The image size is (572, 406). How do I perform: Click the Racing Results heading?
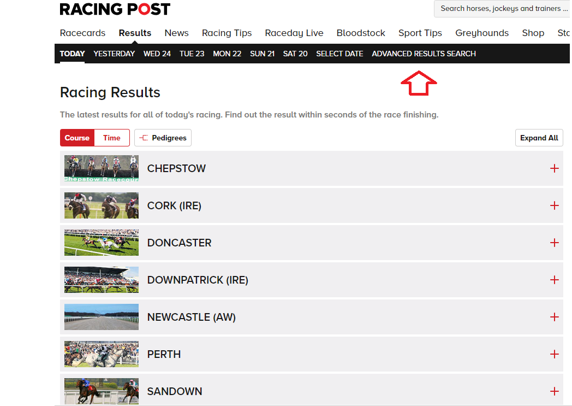click(x=110, y=92)
